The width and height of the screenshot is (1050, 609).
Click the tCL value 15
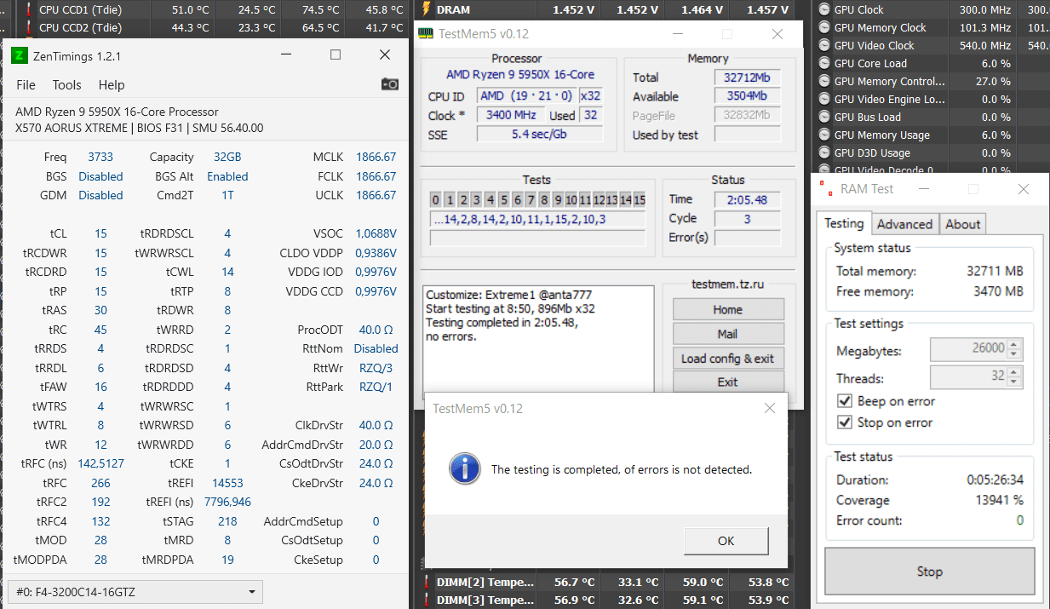point(100,233)
